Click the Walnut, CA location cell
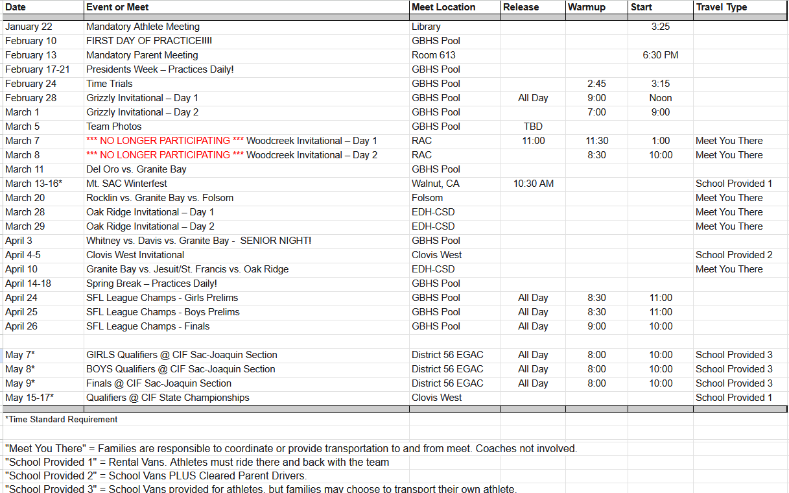The image size is (789, 493). click(435, 184)
